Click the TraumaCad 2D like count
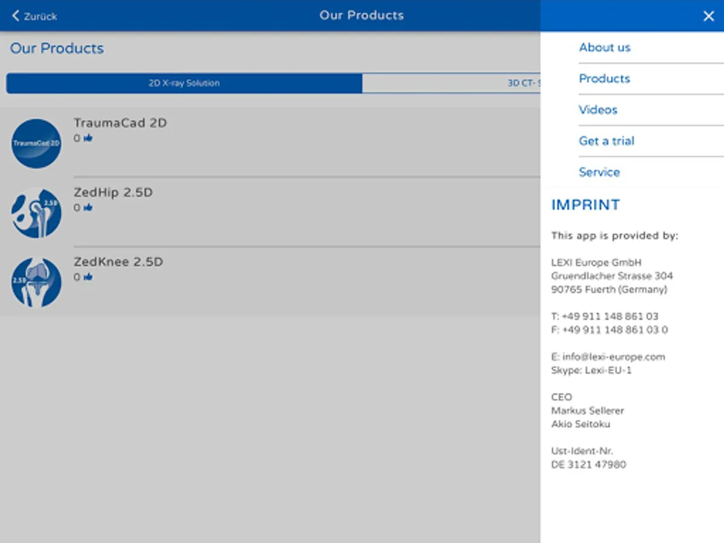Screen dimensions: 724x543 pyautogui.click(x=77, y=138)
